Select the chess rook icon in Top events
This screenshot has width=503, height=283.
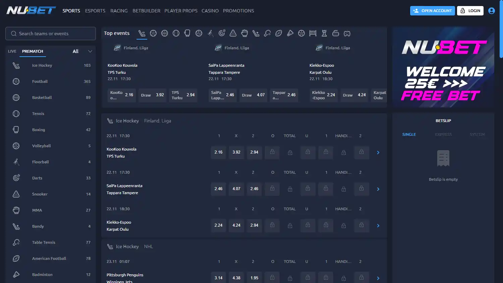tap(324, 33)
